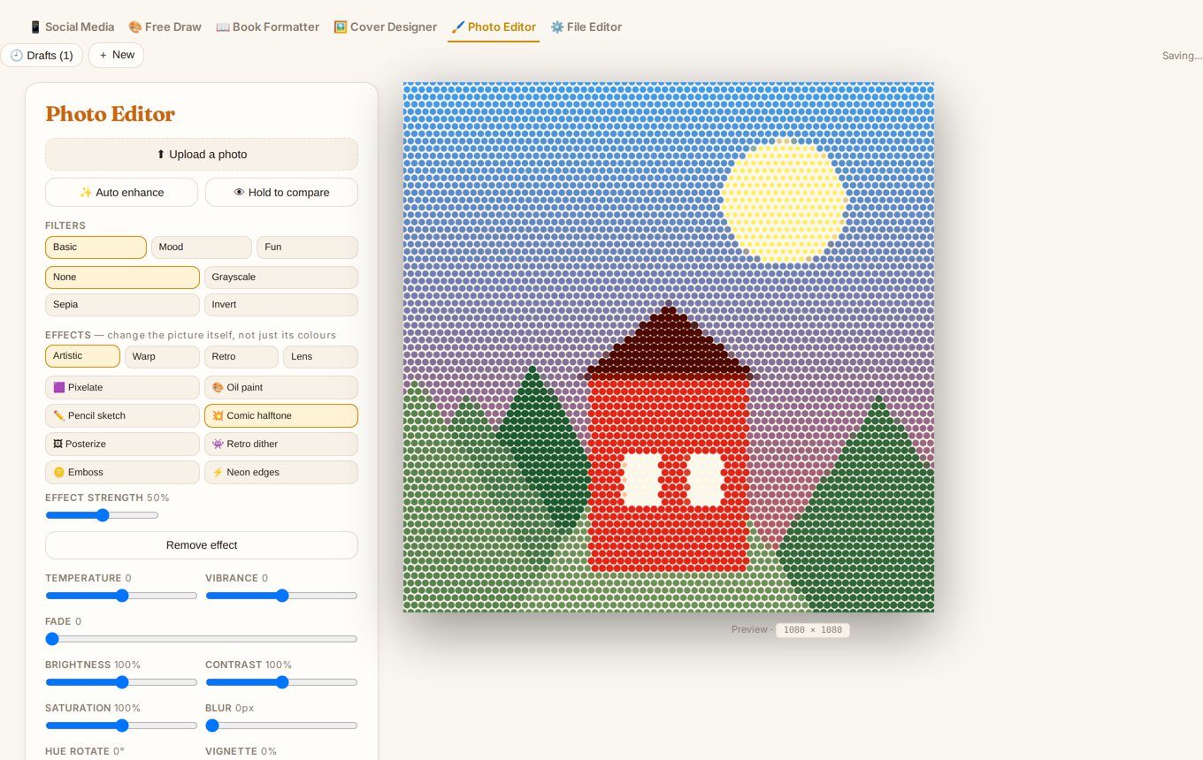Click the Photo Editor heading

tap(110, 114)
